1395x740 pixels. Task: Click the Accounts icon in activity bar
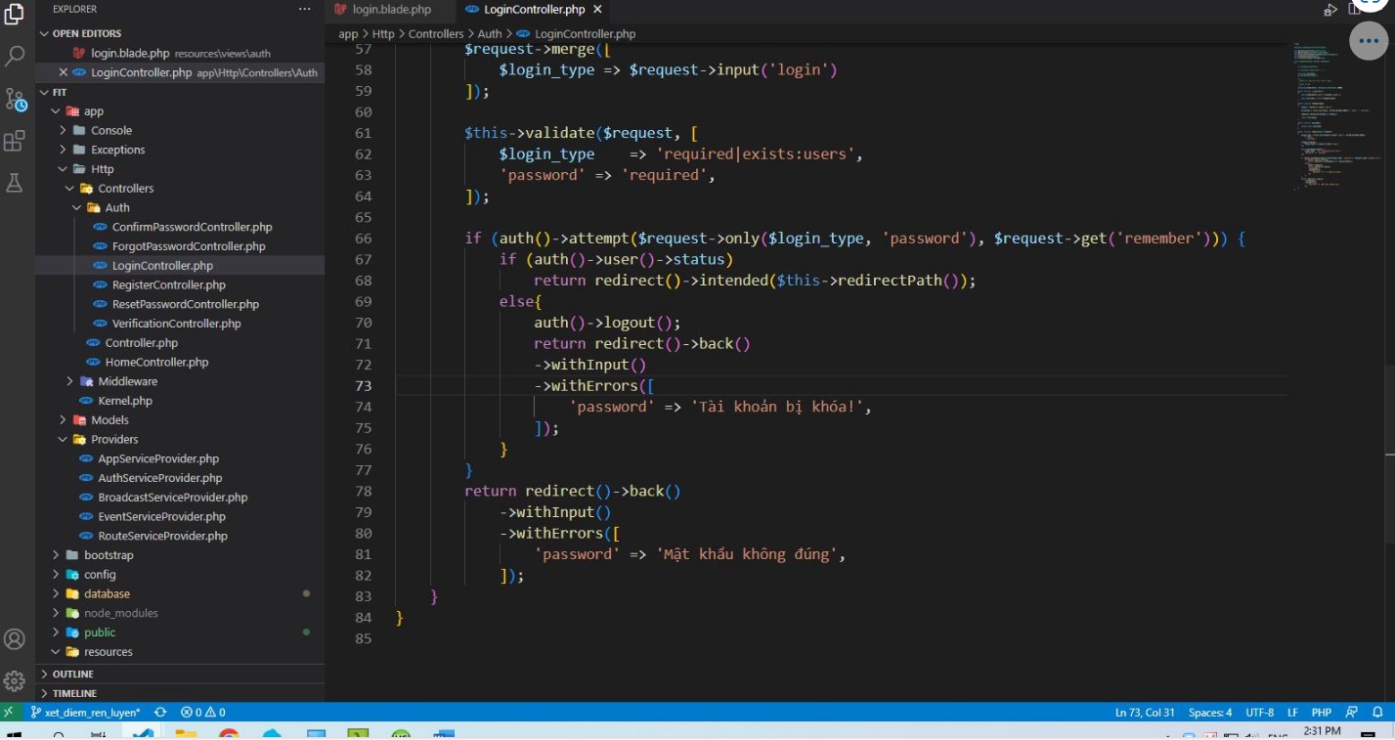pyautogui.click(x=14, y=638)
